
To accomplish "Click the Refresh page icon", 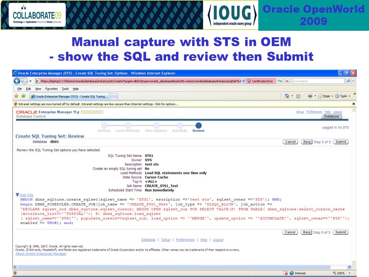I will point(280,81).
